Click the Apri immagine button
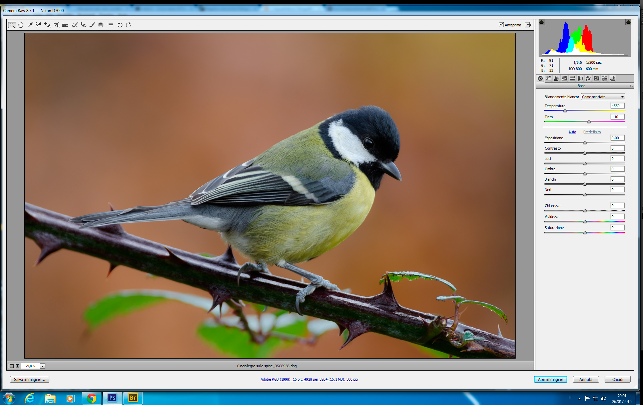 [x=550, y=379]
